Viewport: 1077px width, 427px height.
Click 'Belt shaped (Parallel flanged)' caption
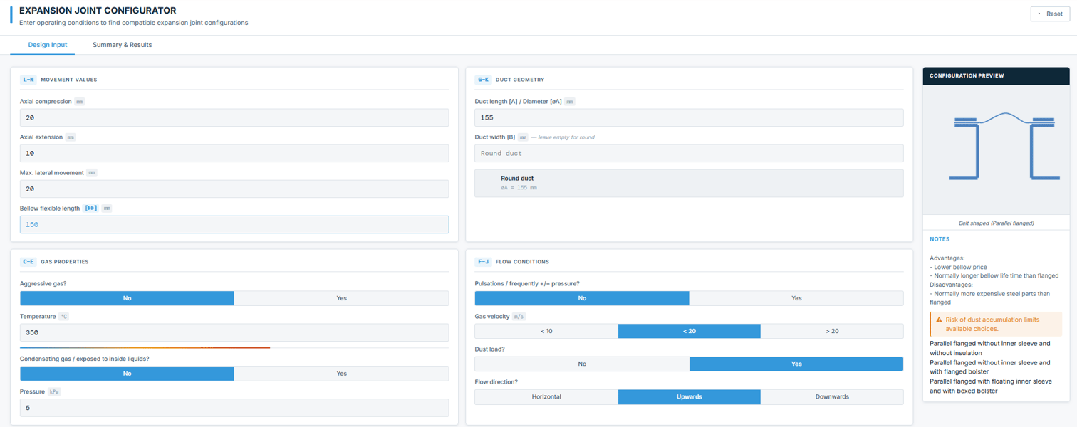(996, 223)
